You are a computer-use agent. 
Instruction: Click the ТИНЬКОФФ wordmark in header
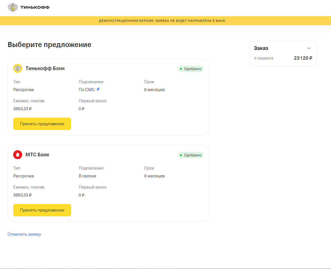tap(35, 7)
